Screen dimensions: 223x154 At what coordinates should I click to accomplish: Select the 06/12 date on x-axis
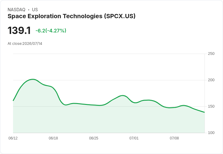[13, 138]
